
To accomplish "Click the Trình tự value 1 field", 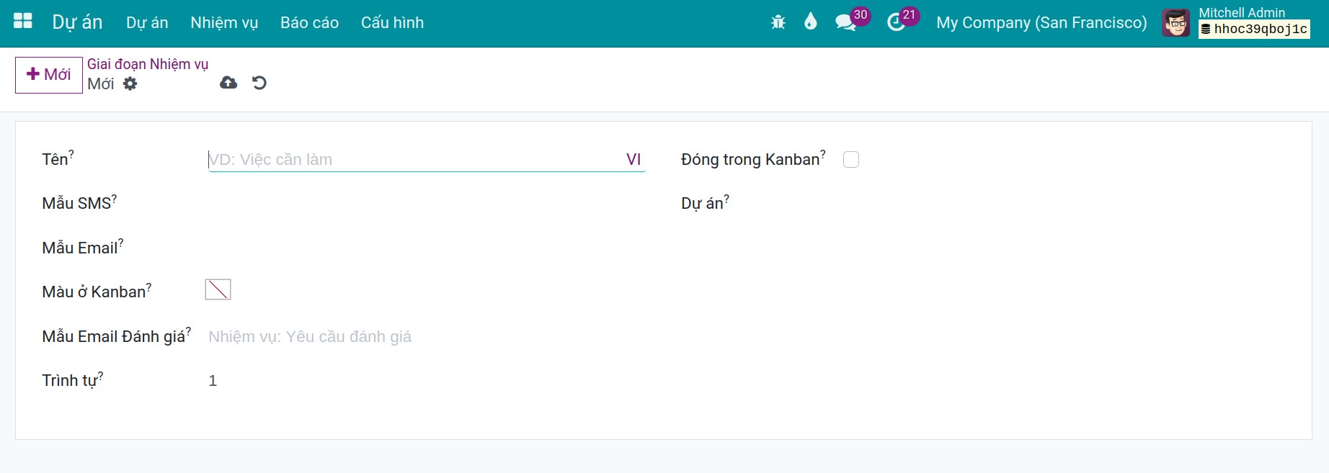I will pos(427,380).
